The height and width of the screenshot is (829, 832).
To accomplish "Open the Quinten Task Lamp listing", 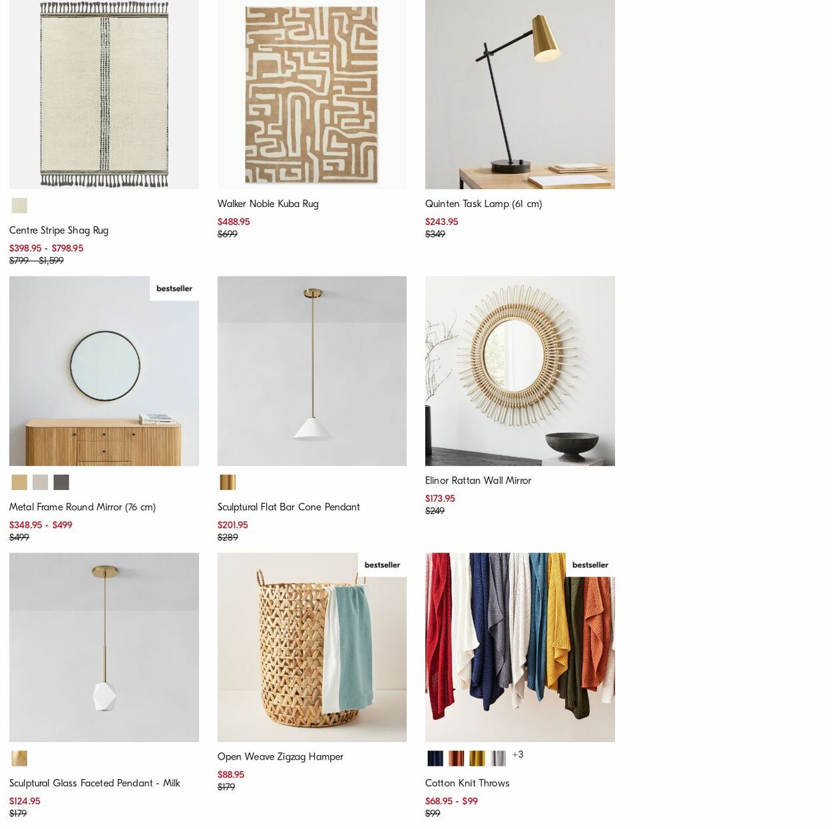I will (x=484, y=204).
